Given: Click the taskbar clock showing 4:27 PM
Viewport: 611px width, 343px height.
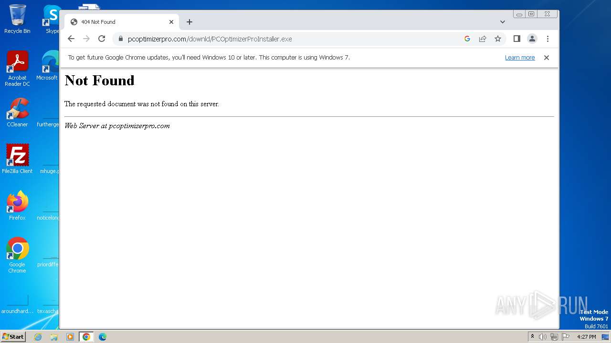Looking at the screenshot, I should pyautogui.click(x=587, y=337).
